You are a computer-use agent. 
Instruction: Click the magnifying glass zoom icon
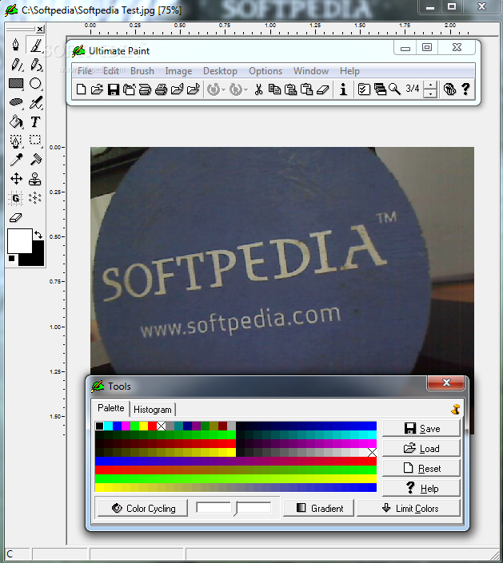pos(395,89)
